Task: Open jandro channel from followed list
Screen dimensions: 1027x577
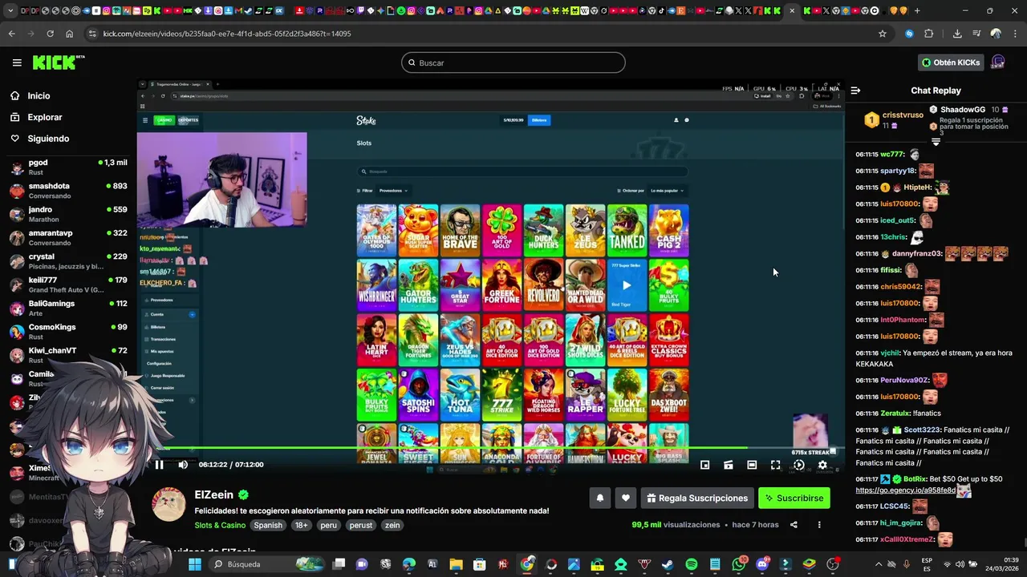Action: 69,214
